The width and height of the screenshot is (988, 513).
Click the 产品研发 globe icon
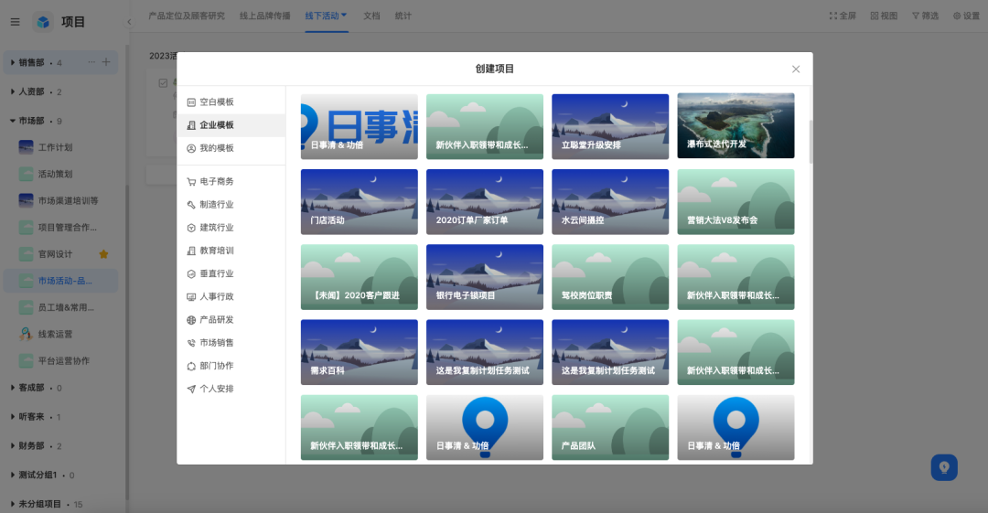click(191, 320)
